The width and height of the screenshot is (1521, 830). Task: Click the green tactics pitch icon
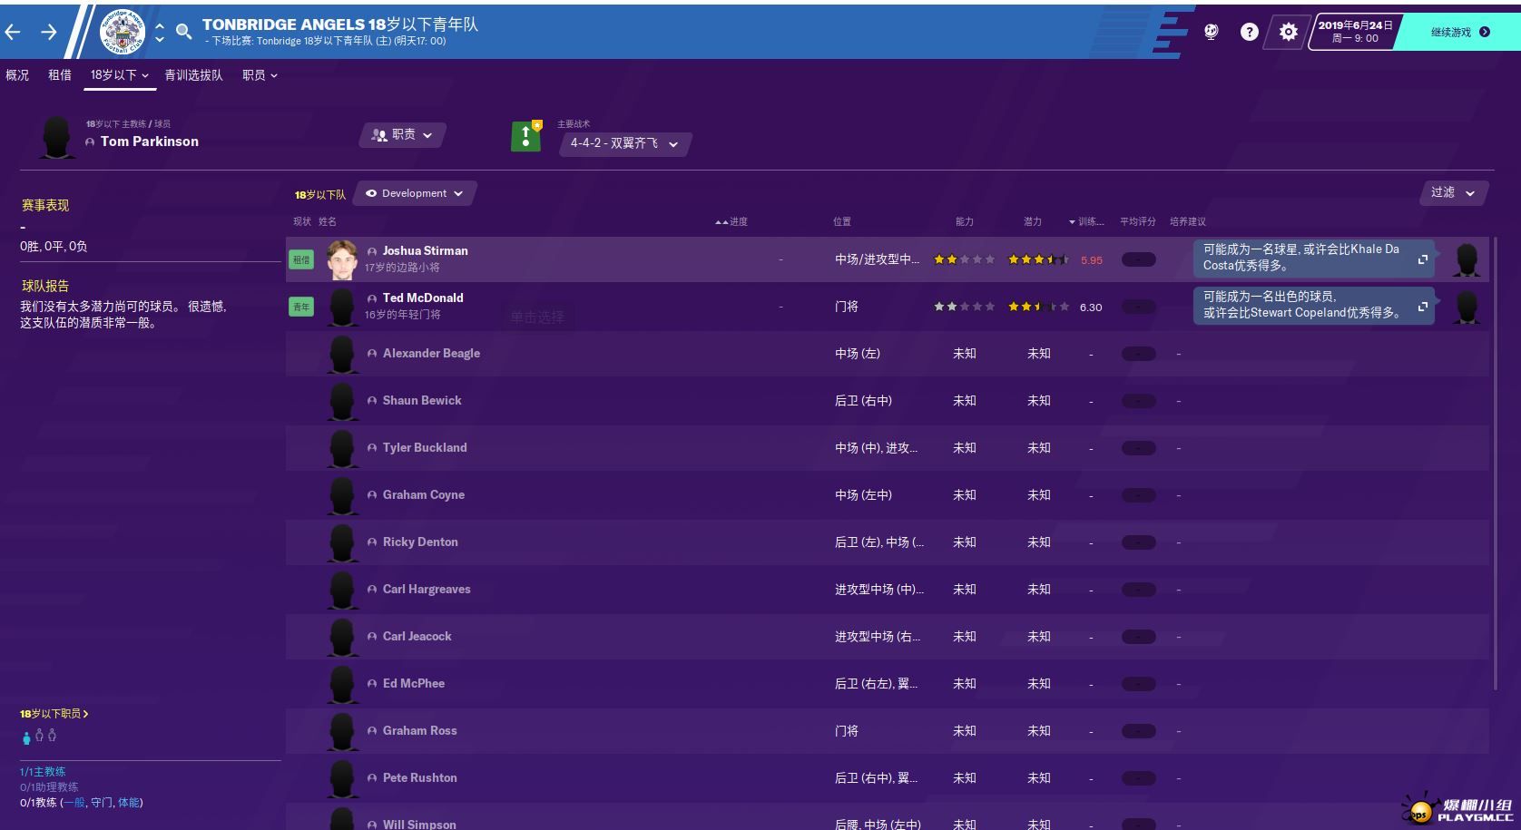[525, 136]
